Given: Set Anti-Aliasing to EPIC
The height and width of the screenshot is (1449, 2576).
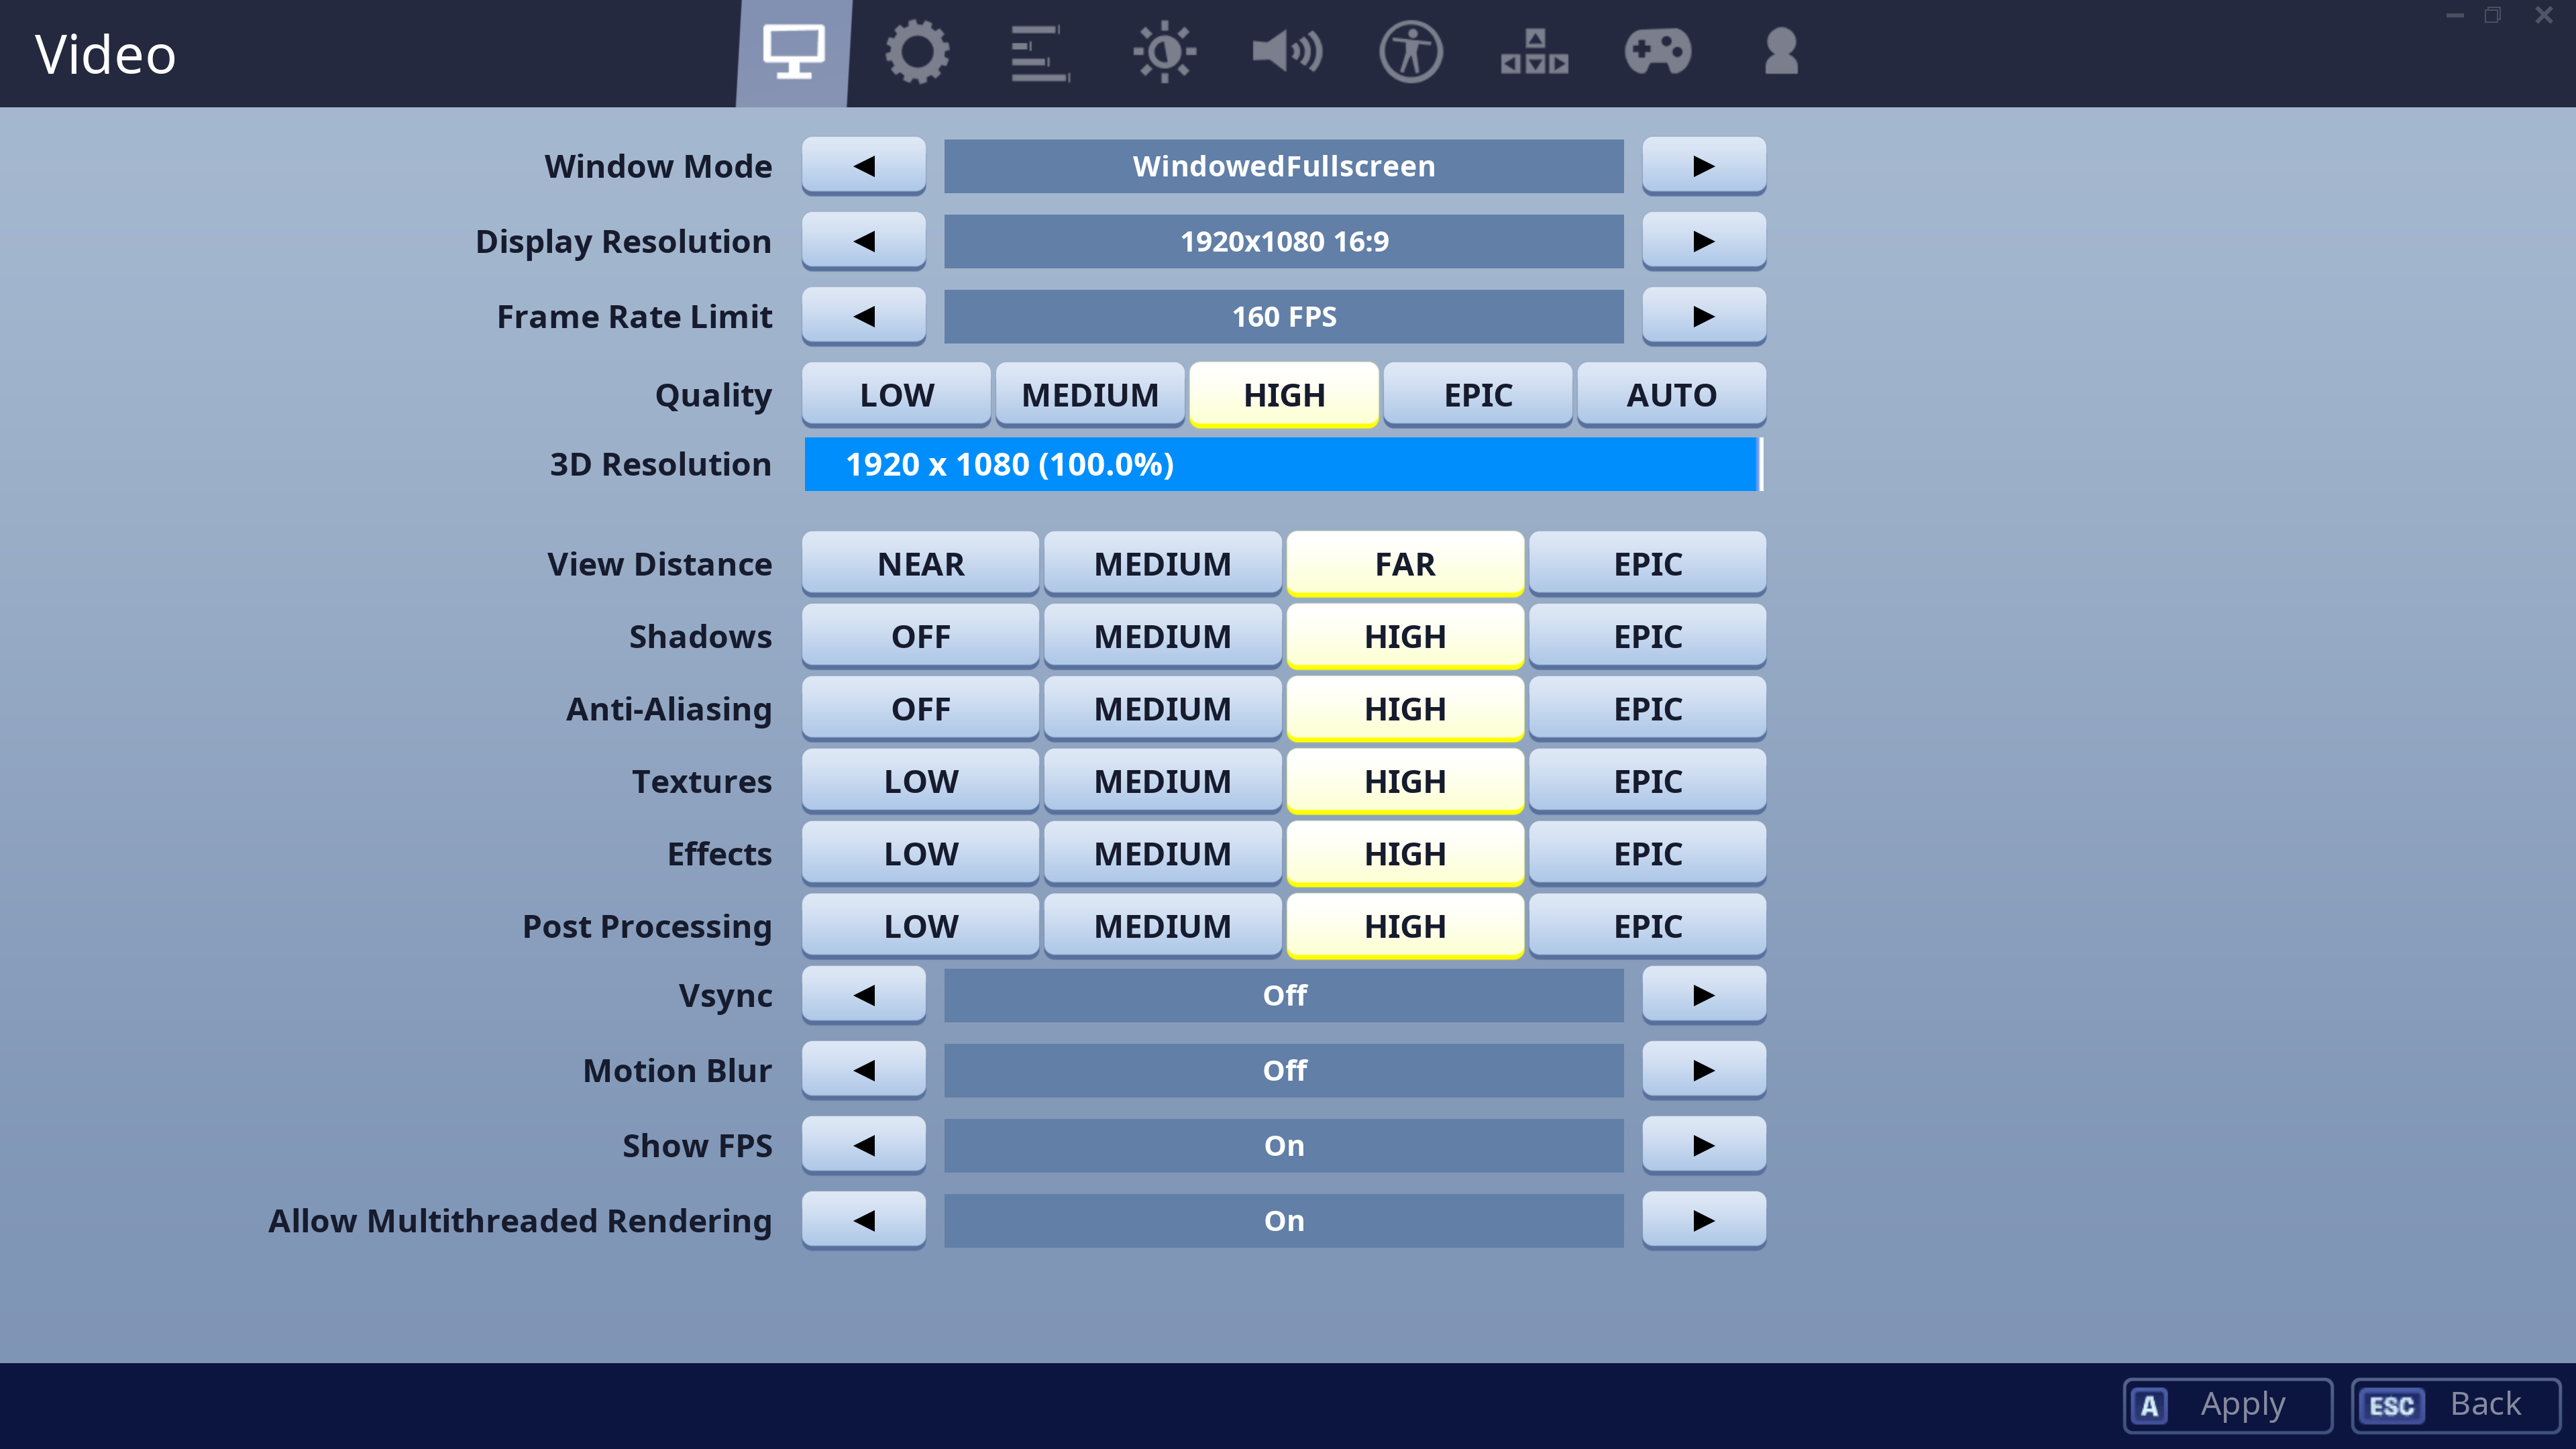Looking at the screenshot, I should coord(1647,709).
